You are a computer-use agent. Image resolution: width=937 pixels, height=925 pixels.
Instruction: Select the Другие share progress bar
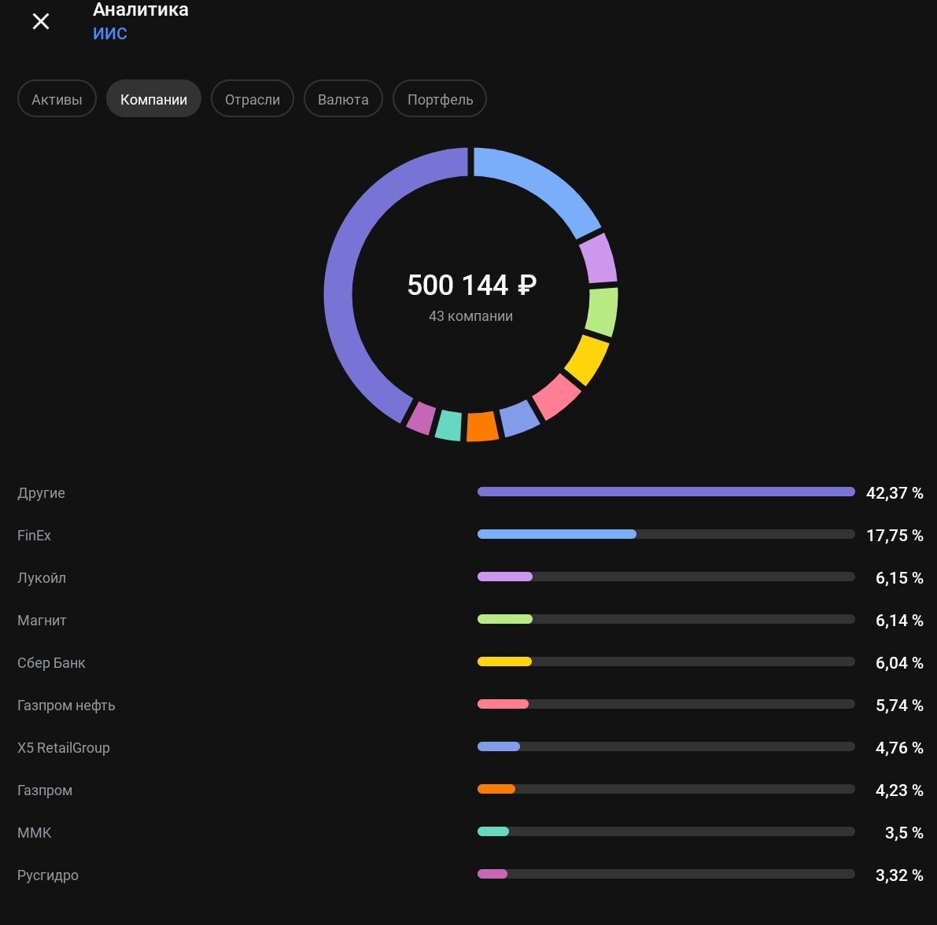click(666, 492)
